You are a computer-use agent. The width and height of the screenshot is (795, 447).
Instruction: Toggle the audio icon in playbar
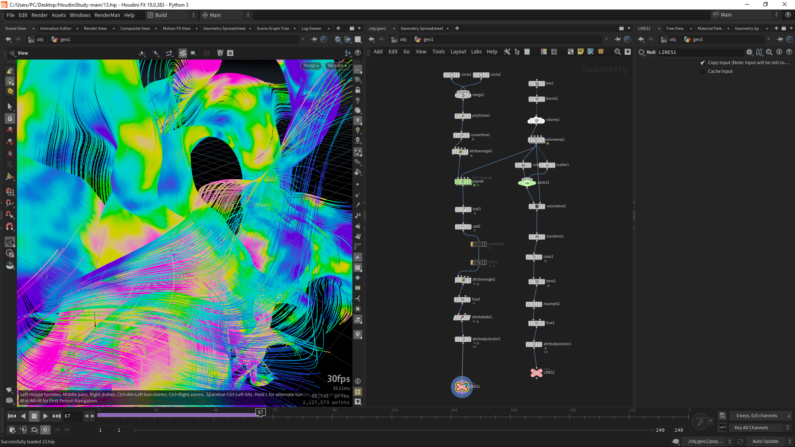pos(23,430)
